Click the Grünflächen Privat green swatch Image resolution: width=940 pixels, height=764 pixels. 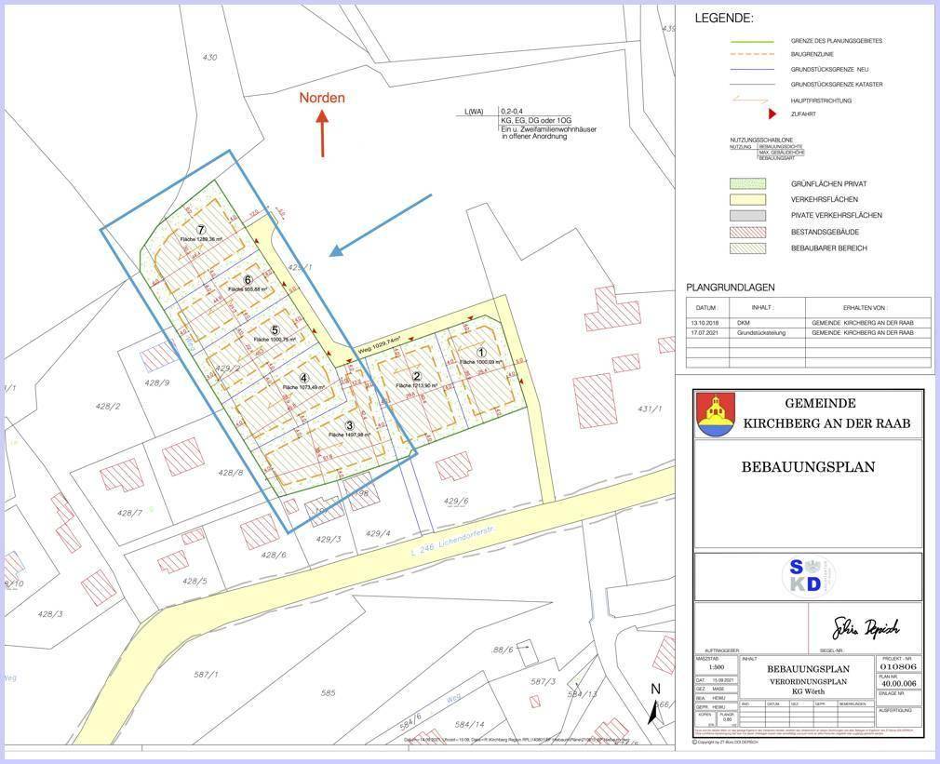click(x=747, y=183)
